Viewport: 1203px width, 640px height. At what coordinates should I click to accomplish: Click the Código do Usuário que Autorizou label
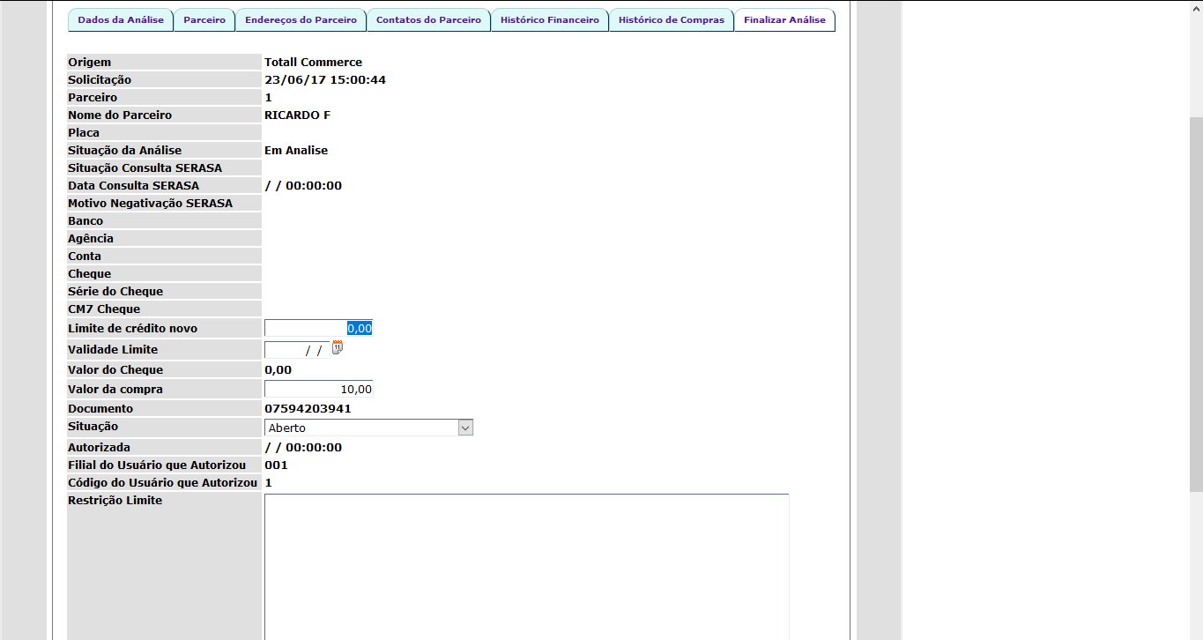163,483
